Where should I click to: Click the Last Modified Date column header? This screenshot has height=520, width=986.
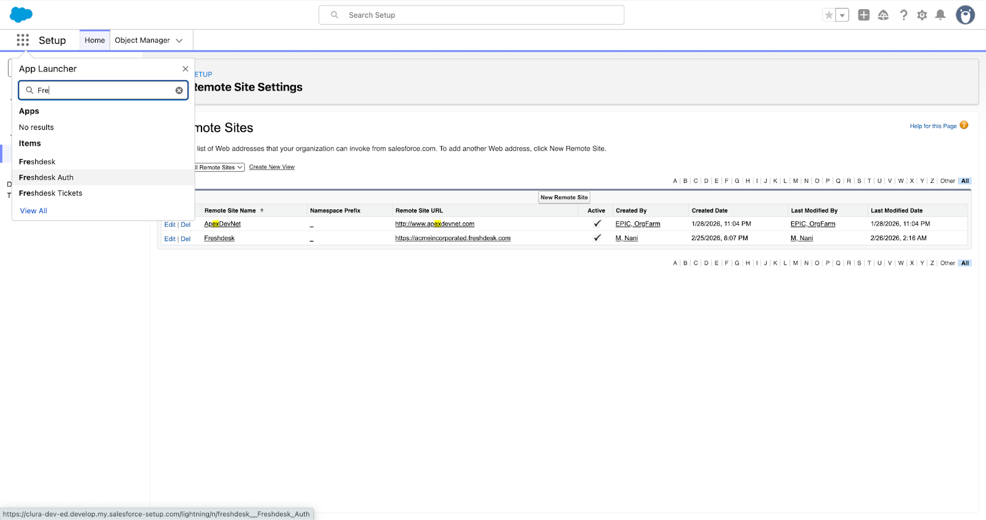coord(897,211)
